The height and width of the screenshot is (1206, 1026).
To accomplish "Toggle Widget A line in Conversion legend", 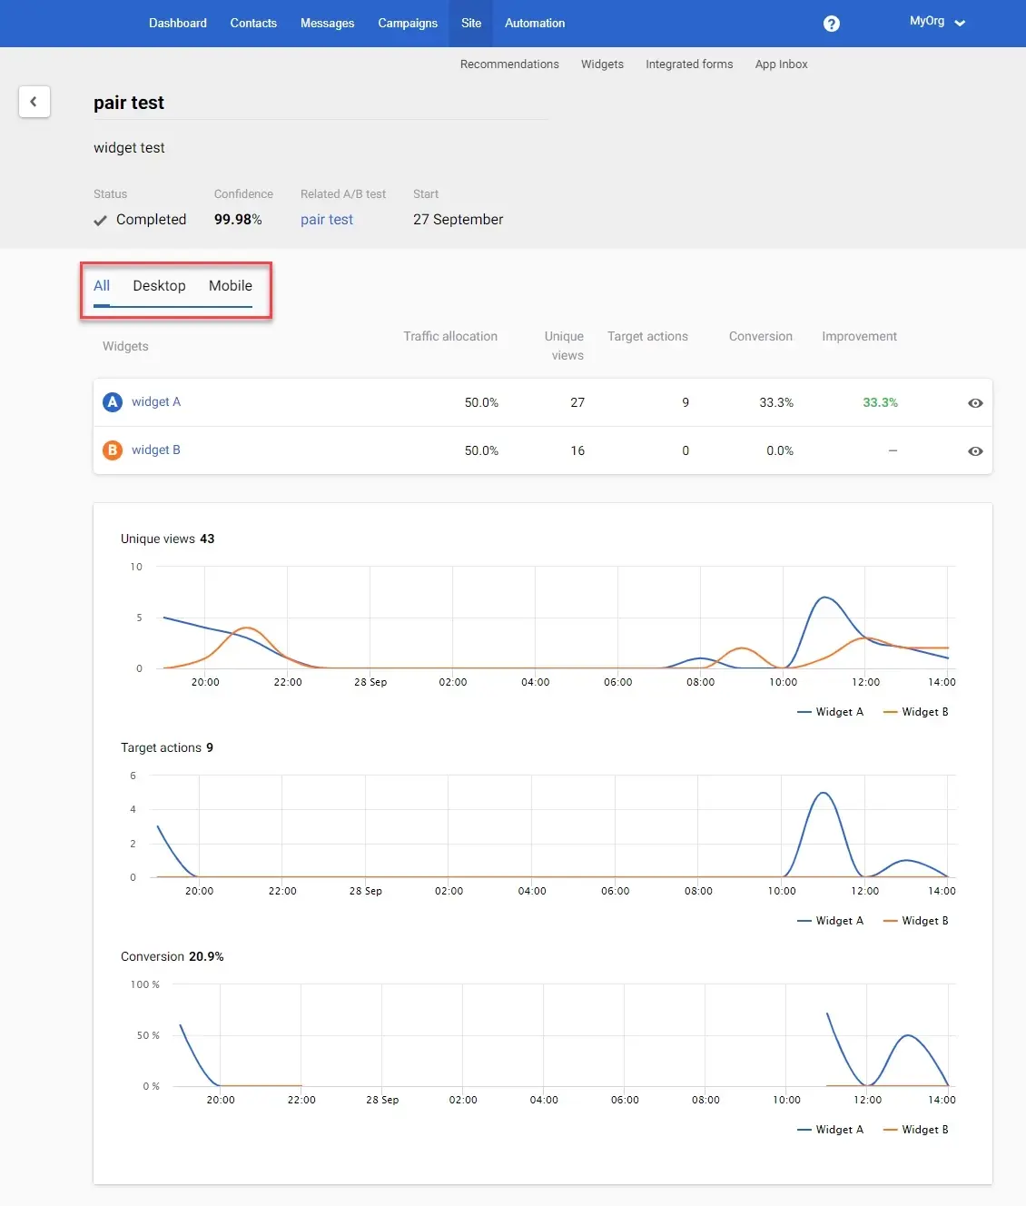I will (831, 1129).
